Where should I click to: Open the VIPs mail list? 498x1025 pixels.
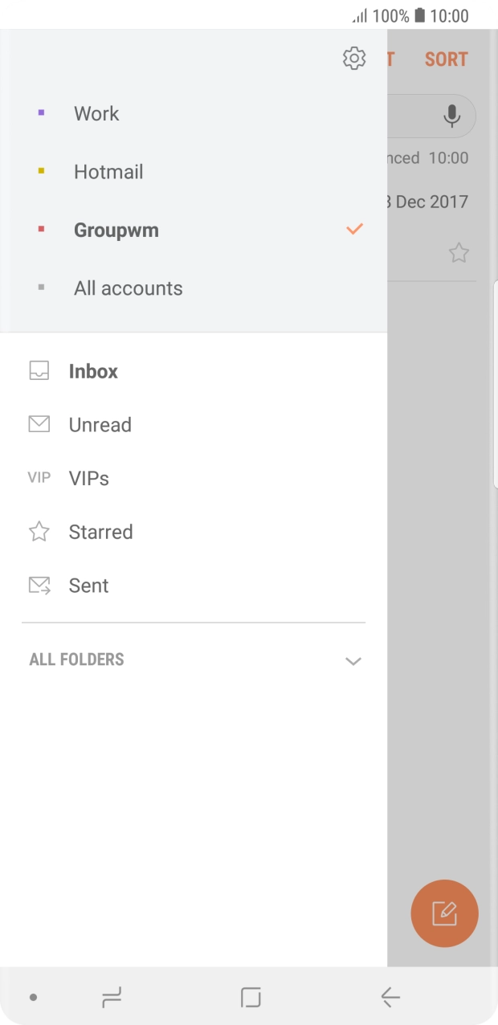pos(87,478)
